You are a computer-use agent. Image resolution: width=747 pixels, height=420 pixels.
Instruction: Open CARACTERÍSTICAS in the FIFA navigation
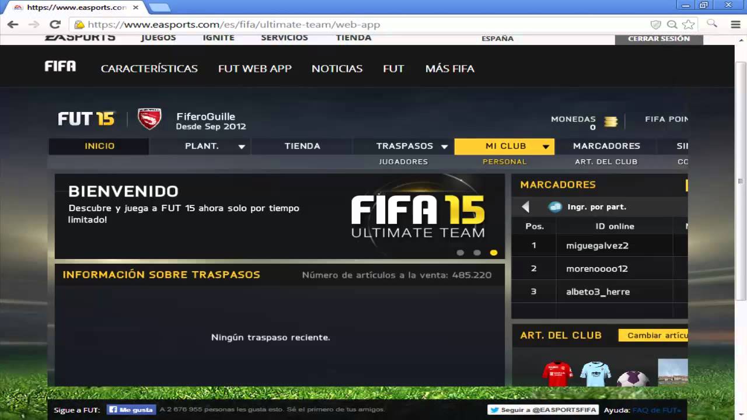point(149,68)
